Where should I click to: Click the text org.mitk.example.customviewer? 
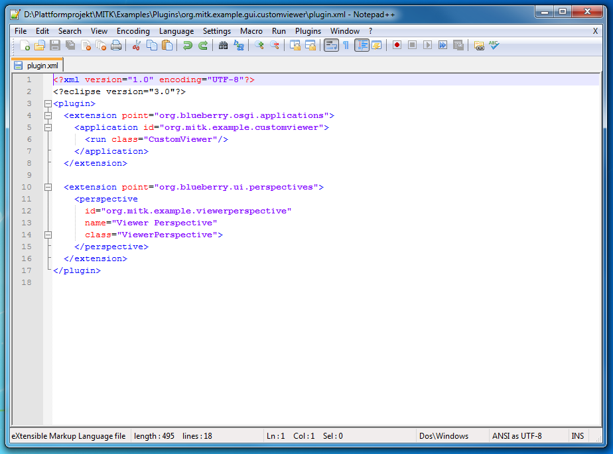coord(241,127)
